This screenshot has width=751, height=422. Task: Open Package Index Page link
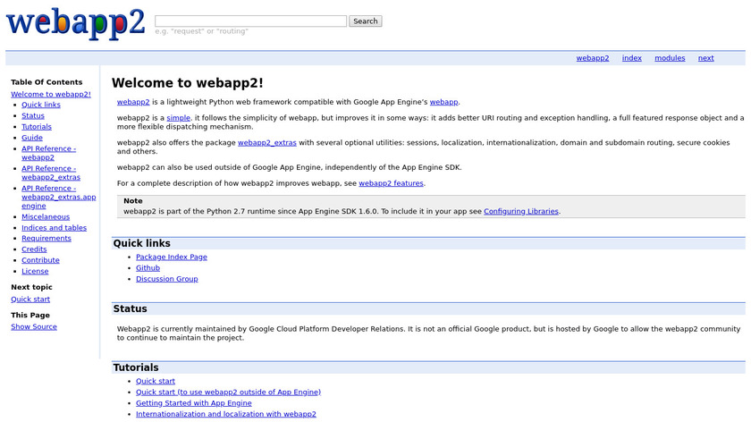[172, 257]
